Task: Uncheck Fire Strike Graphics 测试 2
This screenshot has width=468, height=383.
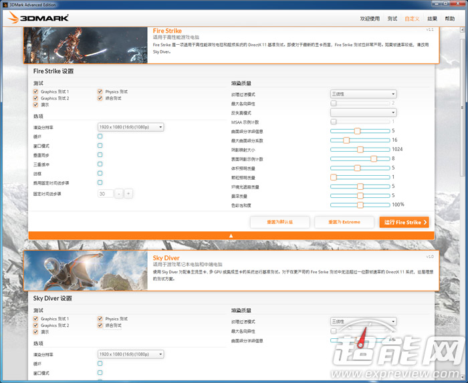Action: pos(35,98)
